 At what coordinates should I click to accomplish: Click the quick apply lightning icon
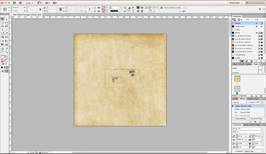(x=260, y=9)
